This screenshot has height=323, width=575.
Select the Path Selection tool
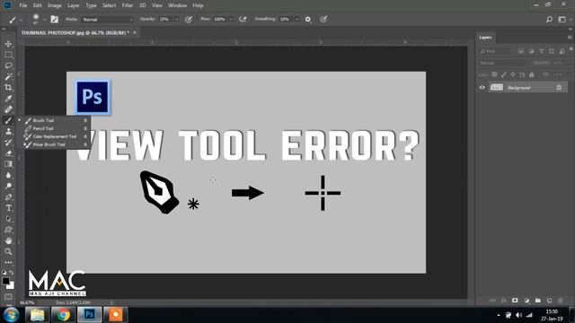(8, 219)
